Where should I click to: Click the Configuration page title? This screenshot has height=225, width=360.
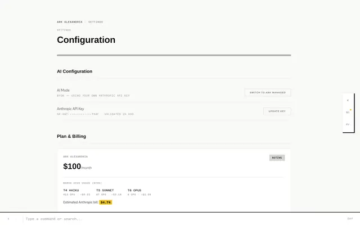(86, 40)
